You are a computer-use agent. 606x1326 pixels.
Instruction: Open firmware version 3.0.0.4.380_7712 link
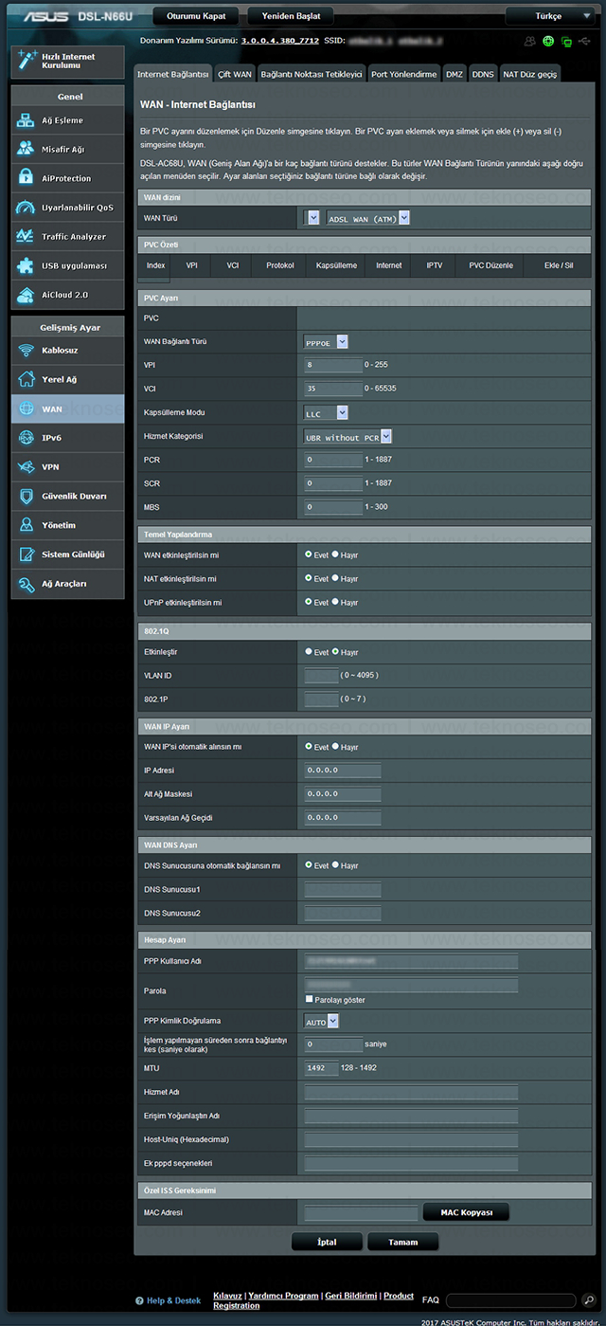[279, 42]
